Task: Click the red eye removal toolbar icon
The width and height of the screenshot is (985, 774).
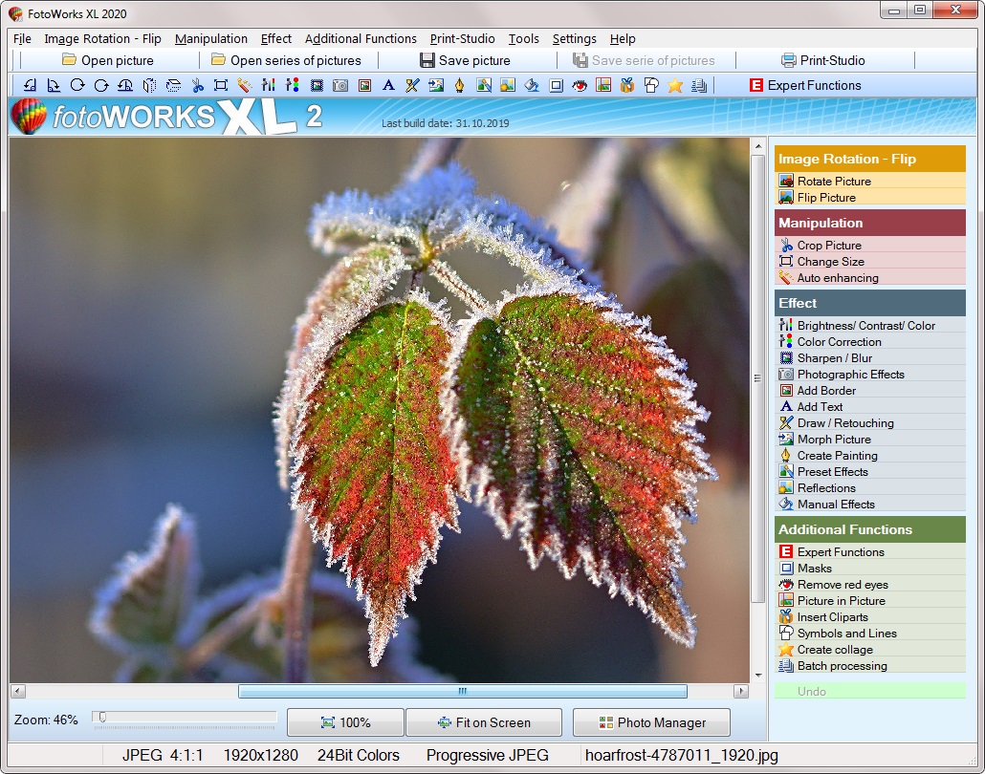Action: point(580,85)
